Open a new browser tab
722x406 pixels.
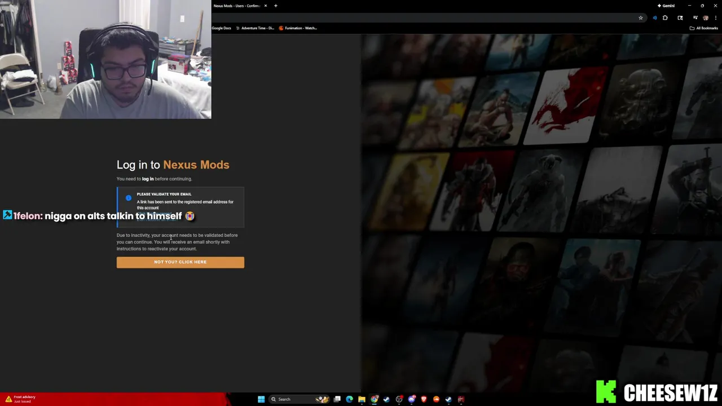pyautogui.click(x=275, y=6)
